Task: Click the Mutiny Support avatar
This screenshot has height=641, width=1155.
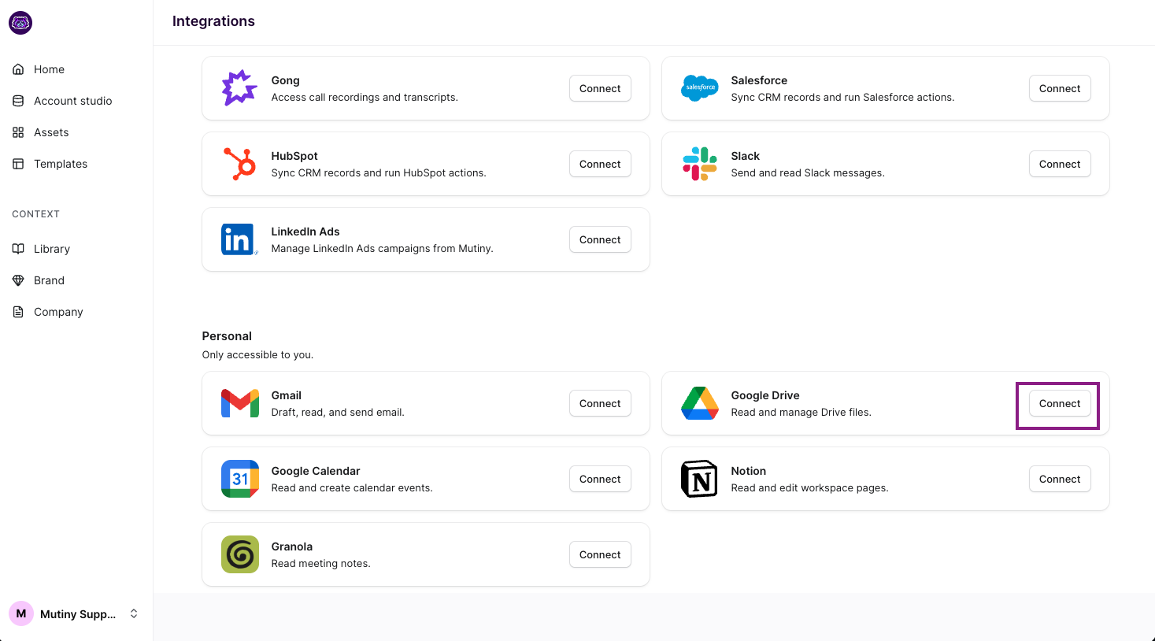Action: point(21,613)
